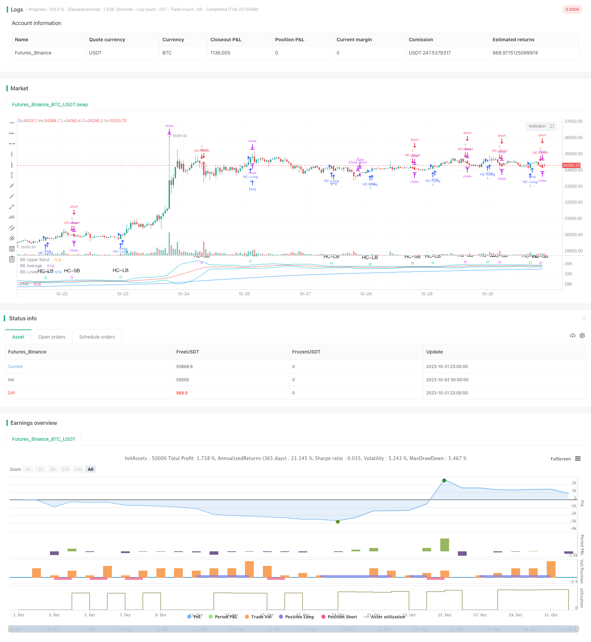Click the right handle of range navigator
591x642 pixels.
(x=577, y=629)
